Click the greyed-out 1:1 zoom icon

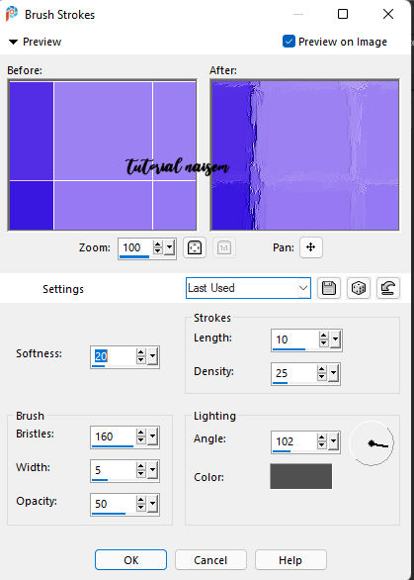pyautogui.click(x=224, y=247)
